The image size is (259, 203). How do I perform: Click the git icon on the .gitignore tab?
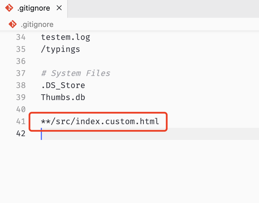(9, 8)
